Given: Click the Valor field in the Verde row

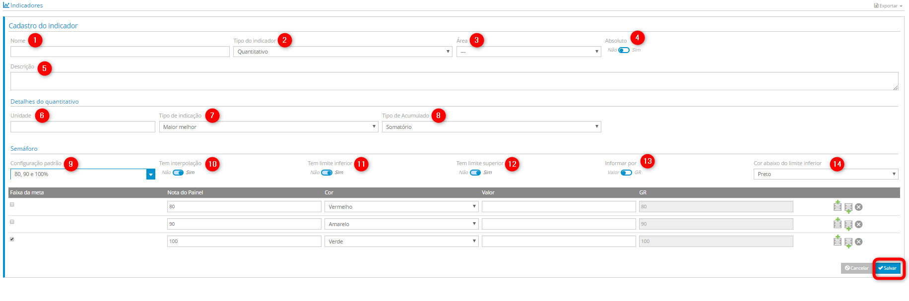Looking at the screenshot, I should (559, 241).
